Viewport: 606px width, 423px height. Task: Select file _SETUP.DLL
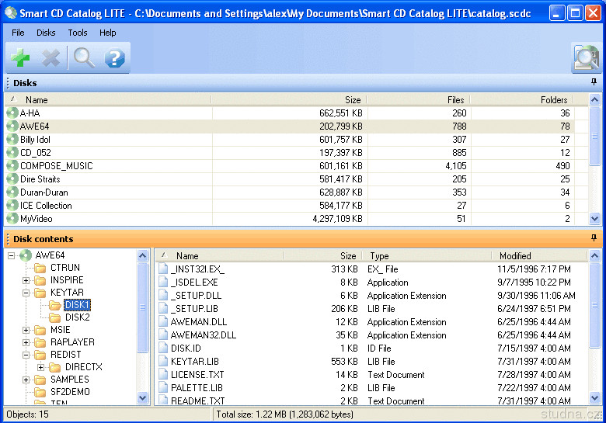coord(196,296)
